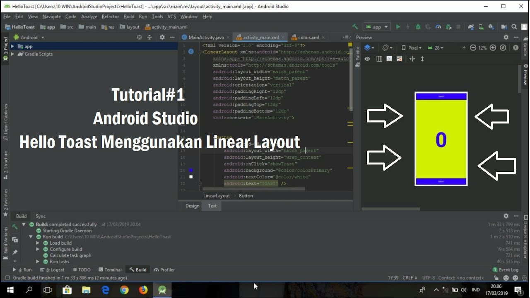
Task: Open the design surface layers dropdown
Action: [369, 48]
